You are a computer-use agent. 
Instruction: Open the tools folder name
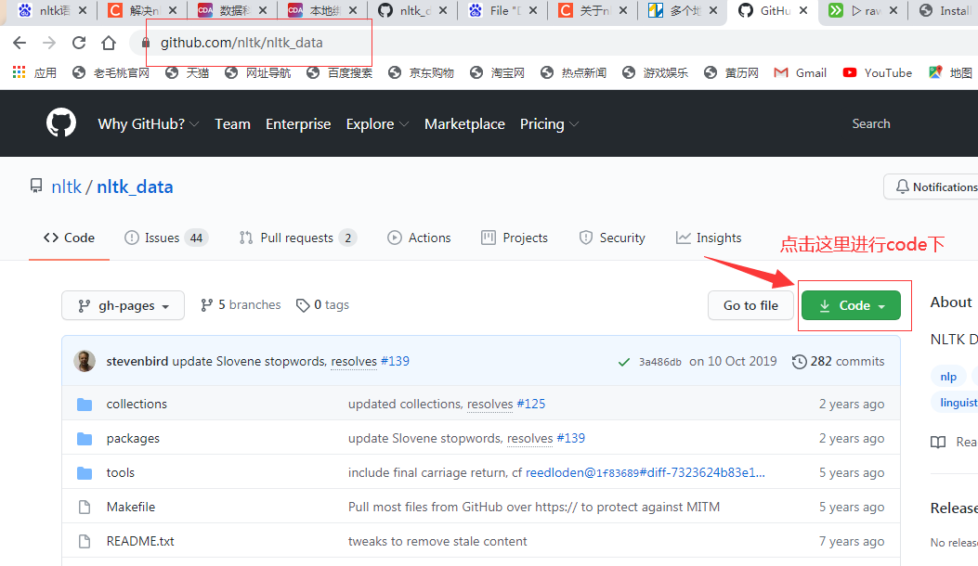pos(121,472)
